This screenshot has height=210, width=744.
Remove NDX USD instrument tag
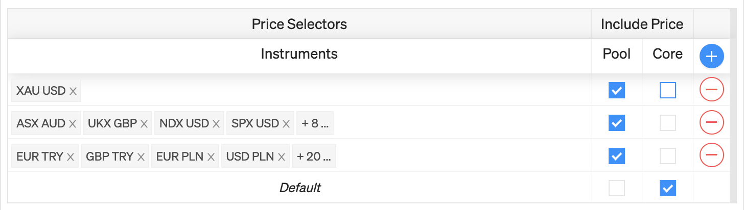pos(216,123)
